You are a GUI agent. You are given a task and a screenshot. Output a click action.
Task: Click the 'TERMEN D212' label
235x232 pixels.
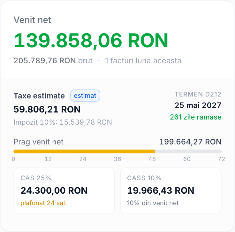tap(198, 94)
